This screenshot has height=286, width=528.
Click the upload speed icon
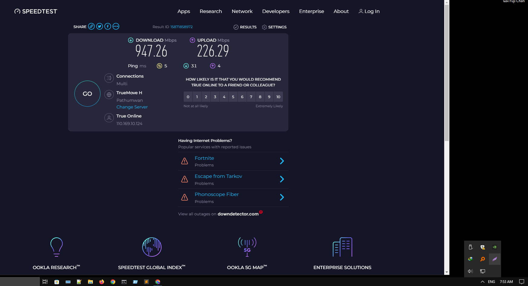click(192, 40)
